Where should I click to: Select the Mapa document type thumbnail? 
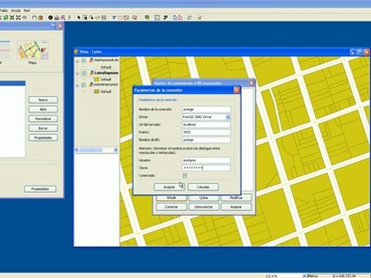(x=32, y=50)
